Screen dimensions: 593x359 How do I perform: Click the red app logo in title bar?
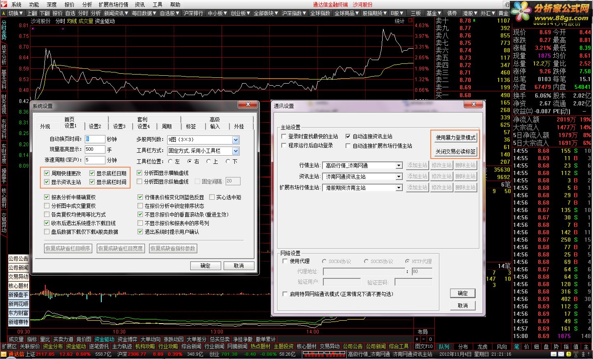[x=4, y=4]
